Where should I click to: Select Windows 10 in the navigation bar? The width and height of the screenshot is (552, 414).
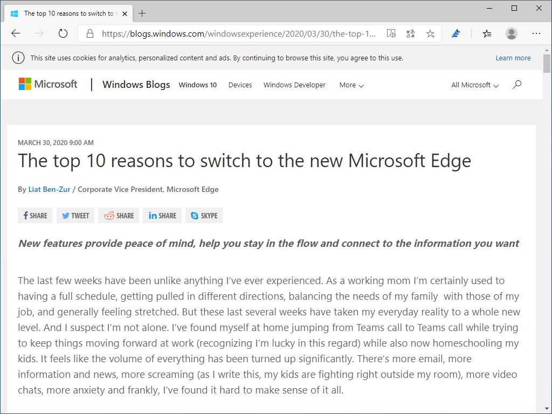197,85
